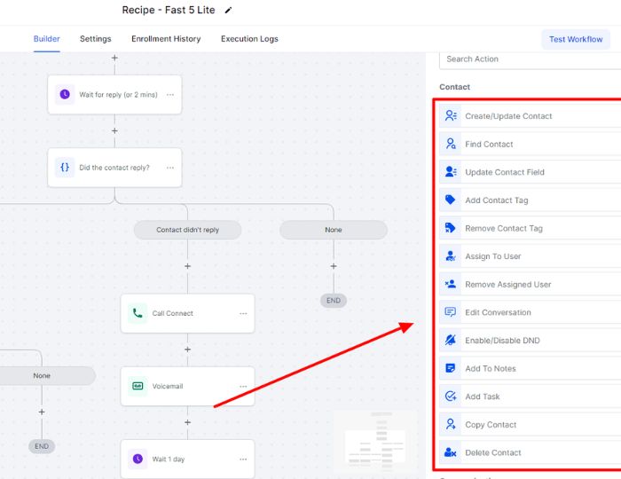
Task: Go to the Execution Logs tab
Action: 249,39
